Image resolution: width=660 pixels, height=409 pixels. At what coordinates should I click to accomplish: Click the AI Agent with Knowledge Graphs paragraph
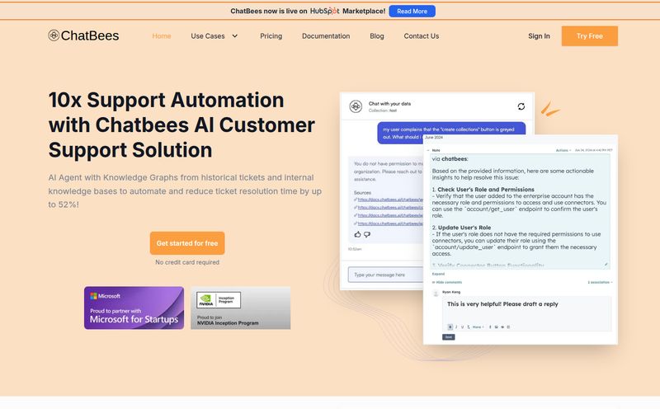(x=185, y=191)
